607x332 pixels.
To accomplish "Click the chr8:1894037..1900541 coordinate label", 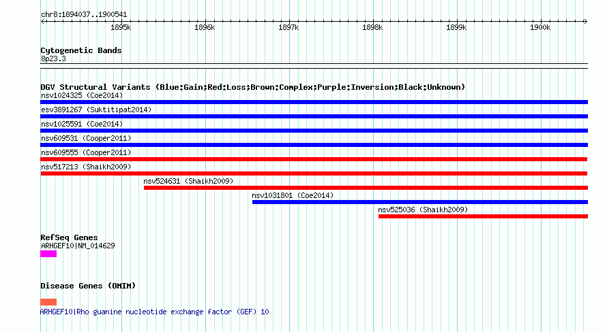I will pos(84,14).
